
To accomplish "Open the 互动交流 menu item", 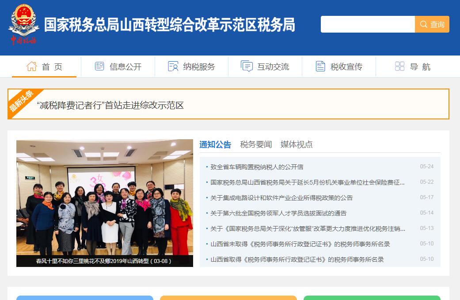I will pyautogui.click(x=265, y=67).
